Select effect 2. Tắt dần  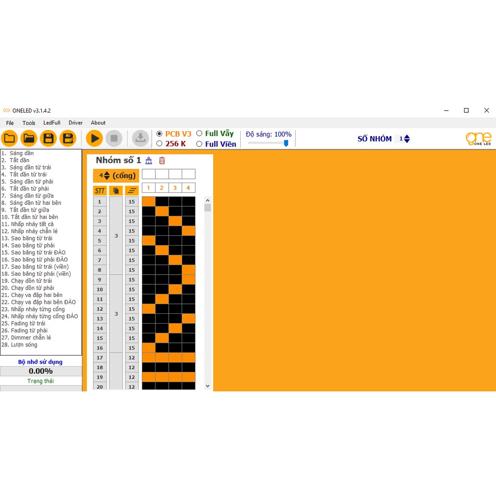[15, 160]
